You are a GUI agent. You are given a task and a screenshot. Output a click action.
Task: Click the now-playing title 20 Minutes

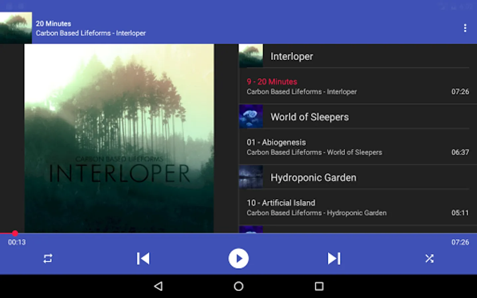(x=54, y=24)
